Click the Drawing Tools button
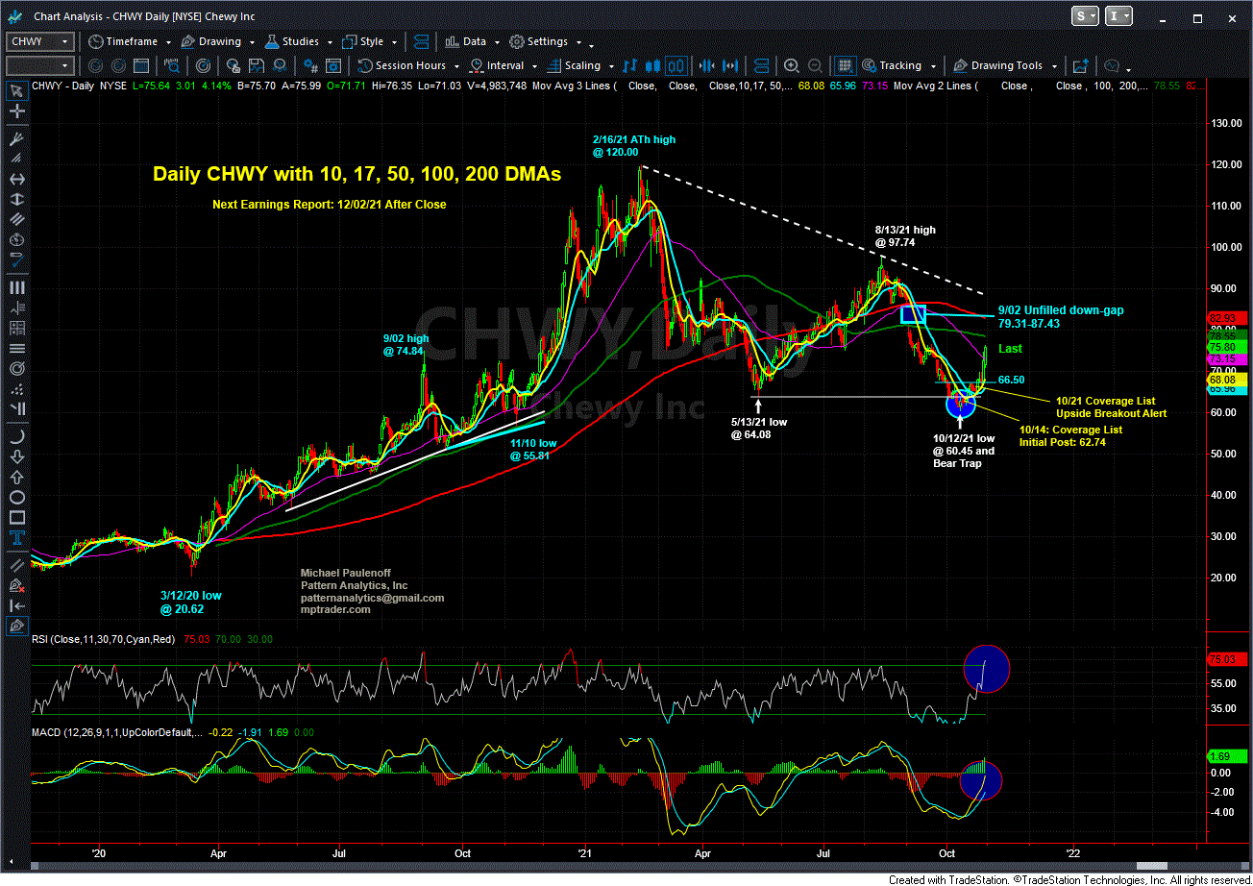 click(998, 65)
